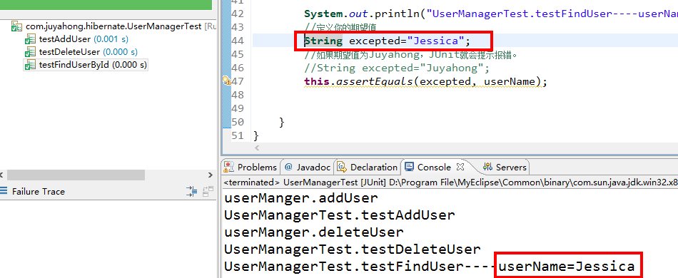Viewport: 678px width, 278px height.
Task: Click console line UserManagerTest.testAddUser
Action: point(340,215)
